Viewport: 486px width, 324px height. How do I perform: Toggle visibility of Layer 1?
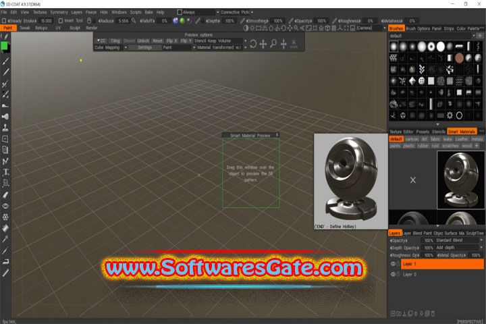tap(393, 264)
